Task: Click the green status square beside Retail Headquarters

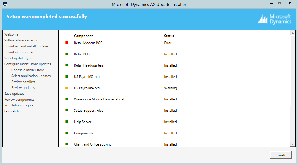Action: click(66, 65)
